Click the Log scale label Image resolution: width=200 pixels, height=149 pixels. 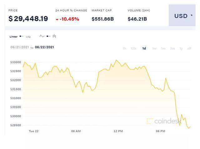point(28,37)
